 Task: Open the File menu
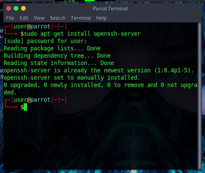click(10, 18)
